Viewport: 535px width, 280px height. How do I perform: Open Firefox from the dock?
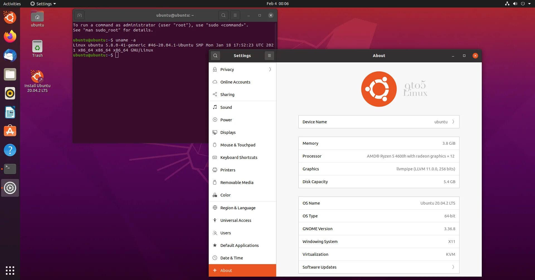[10, 36]
